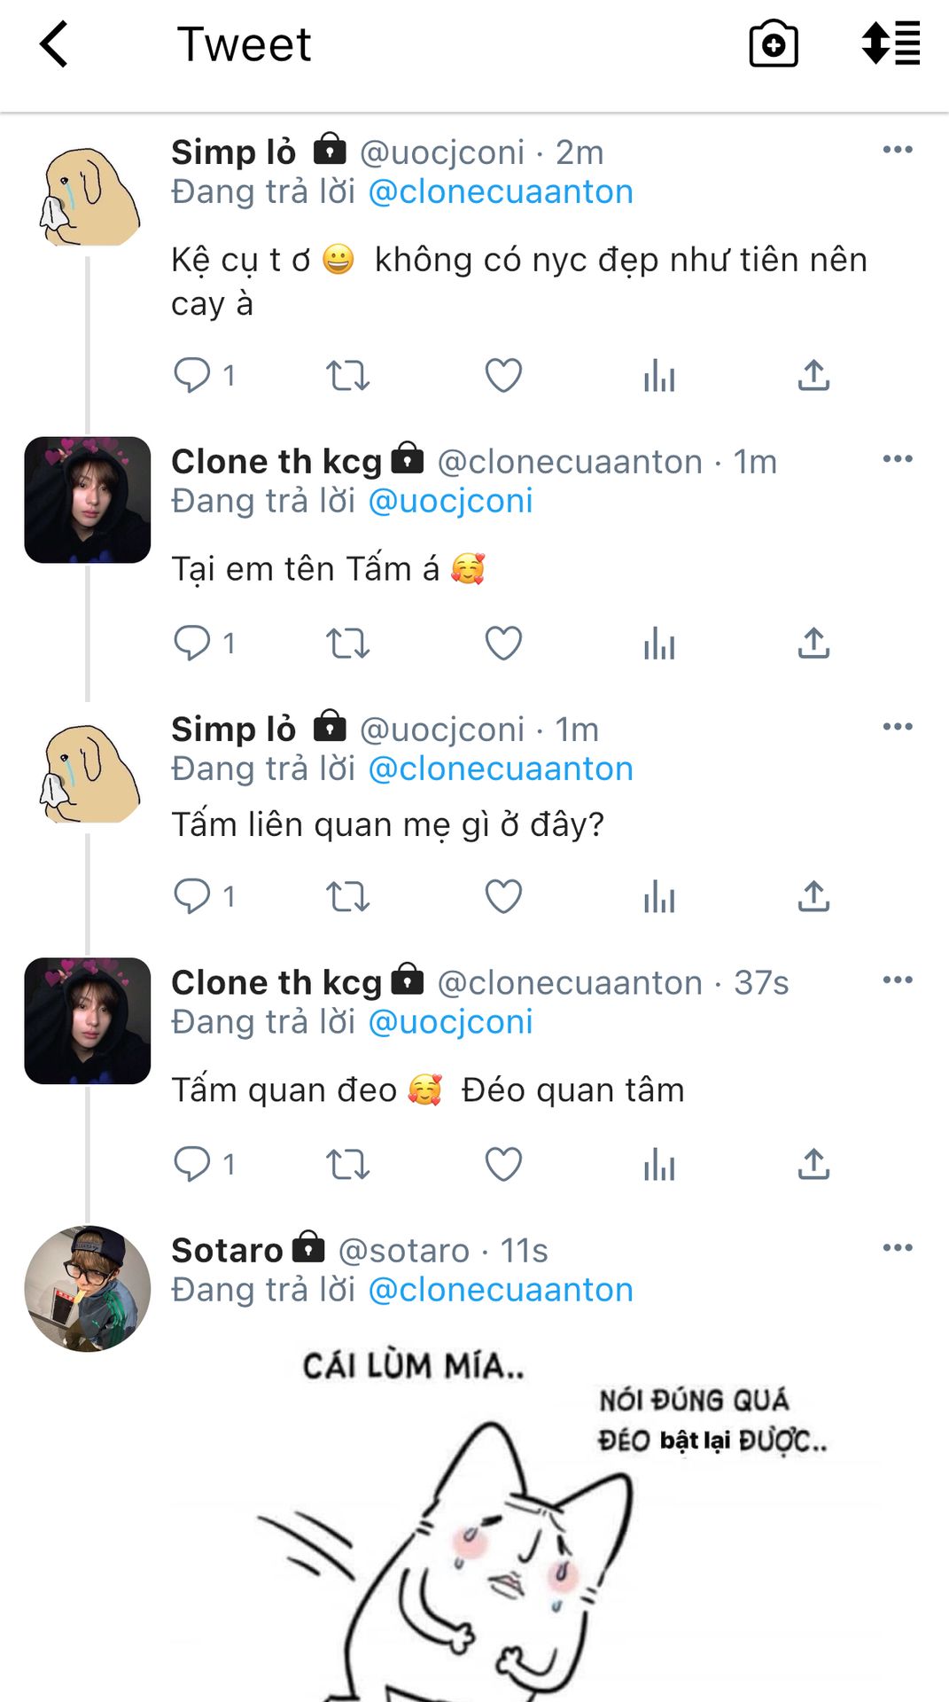View analytics of 'Tấm quan đeo' tweet
This screenshot has width=949, height=1702.
(x=659, y=1164)
